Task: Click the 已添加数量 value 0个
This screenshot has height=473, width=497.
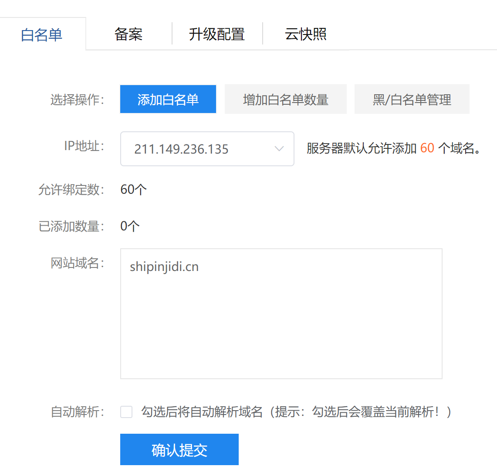Action: 130,226
